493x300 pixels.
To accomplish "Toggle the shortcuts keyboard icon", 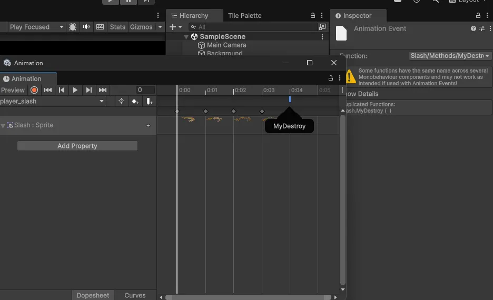I will coord(100,27).
